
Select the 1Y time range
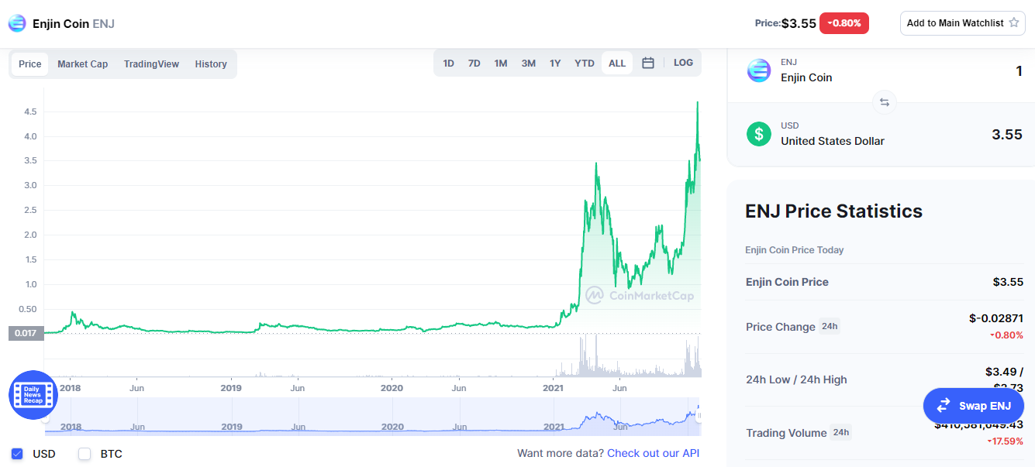click(x=555, y=64)
